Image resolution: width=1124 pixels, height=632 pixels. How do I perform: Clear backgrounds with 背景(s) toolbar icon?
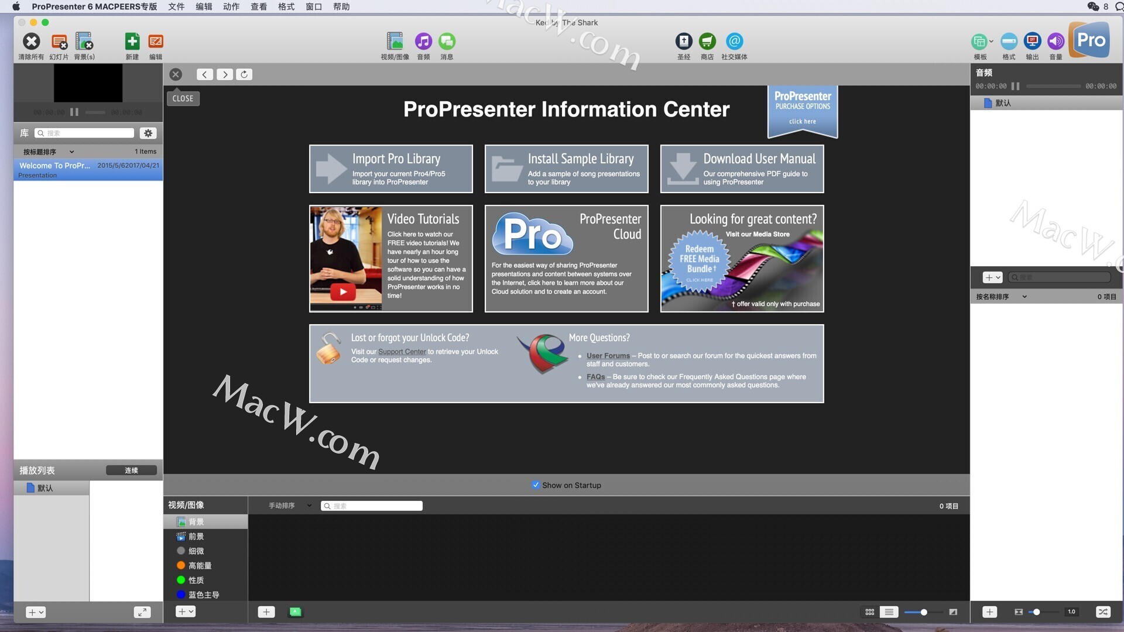[84, 42]
